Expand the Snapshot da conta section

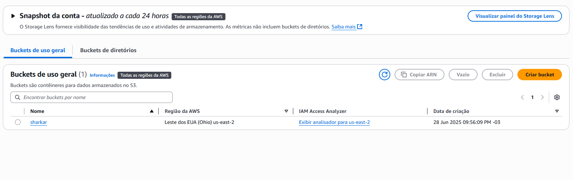coord(13,16)
